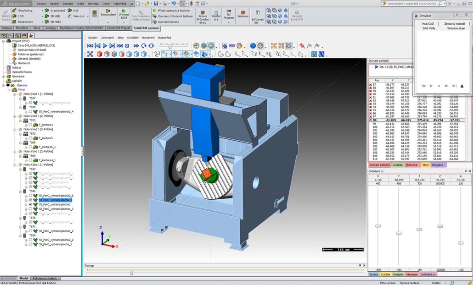Open the NC Program dropdown arrow

tap(229, 22)
